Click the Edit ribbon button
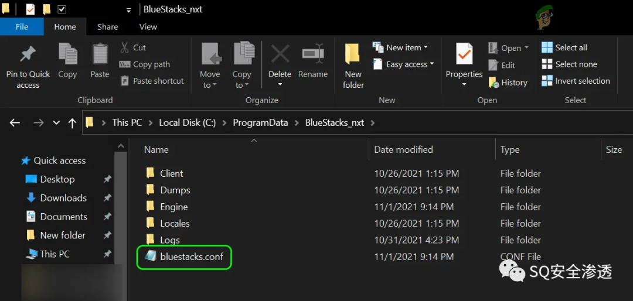633x301 pixels. (502, 65)
